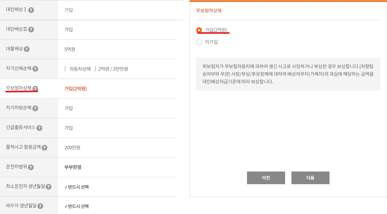Screen dimensions: 387x214
Task: Select the 미가입 radio option
Action: [199, 42]
